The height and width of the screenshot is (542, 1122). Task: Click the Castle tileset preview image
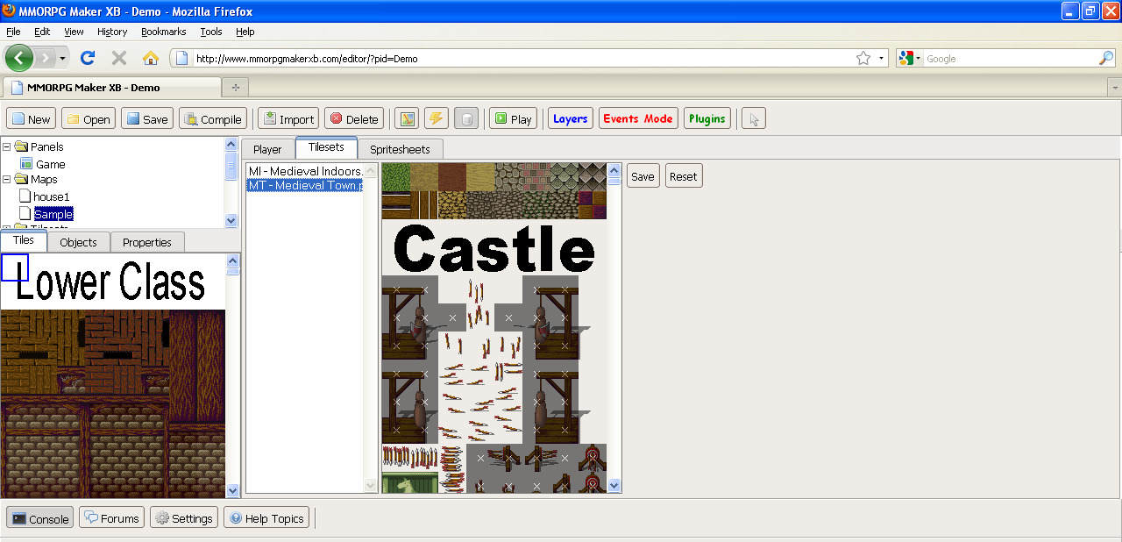pyautogui.click(x=494, y=328)
